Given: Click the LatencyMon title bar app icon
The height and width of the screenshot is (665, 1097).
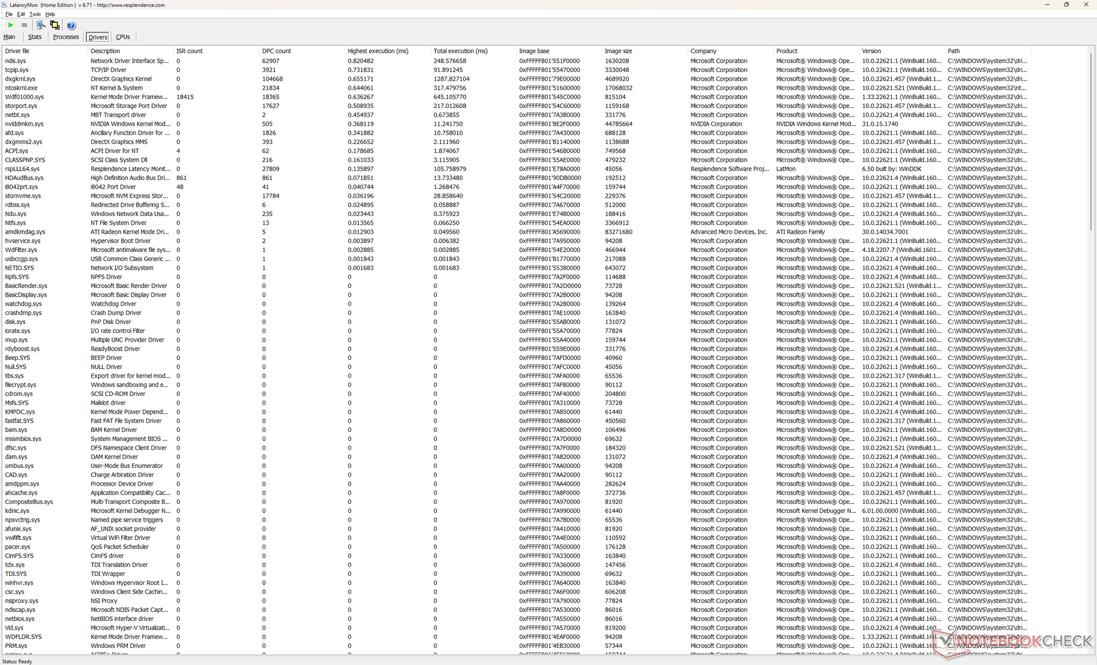Looking at the screenshot, I should [x=5, y=5].
